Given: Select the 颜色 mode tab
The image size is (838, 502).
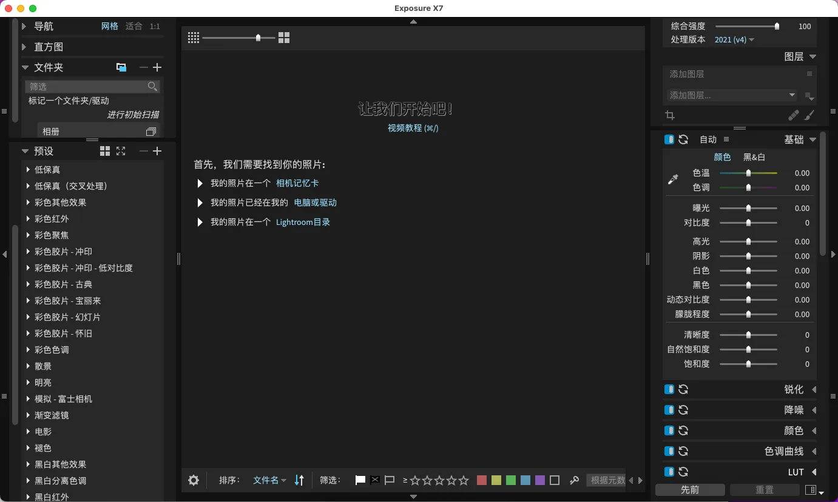Looking at the screenshot, I should pos(722,157).
